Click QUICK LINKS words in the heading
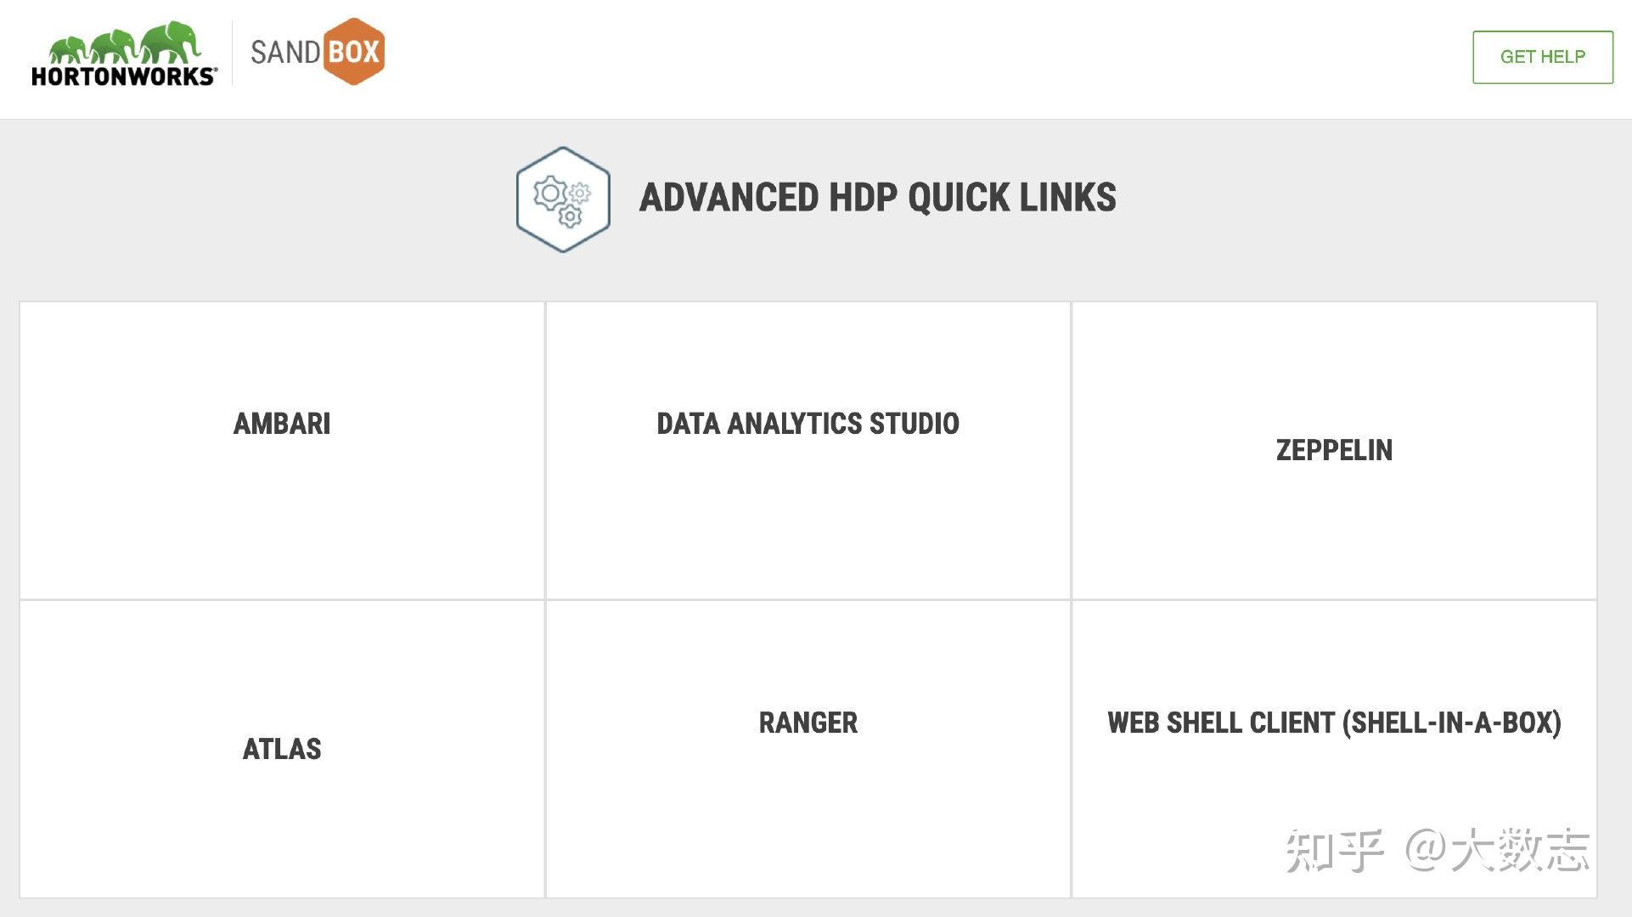This screenshot has width=1632, height=917. tap(1012, 198)
